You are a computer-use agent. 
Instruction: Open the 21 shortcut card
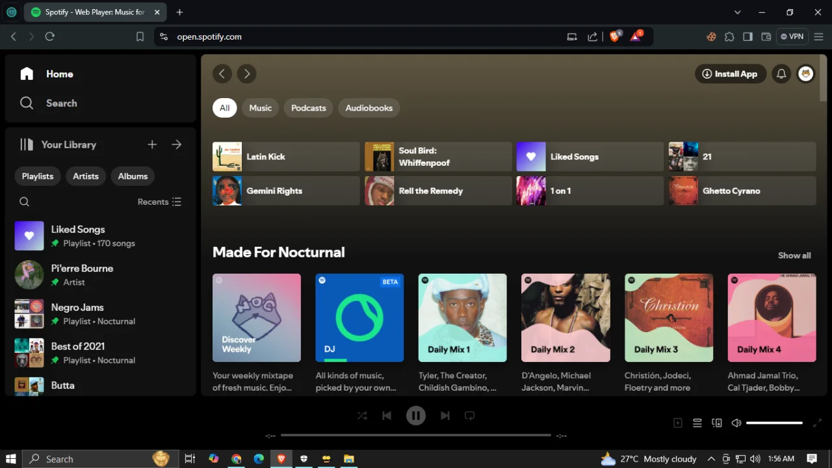click(742, 157)
